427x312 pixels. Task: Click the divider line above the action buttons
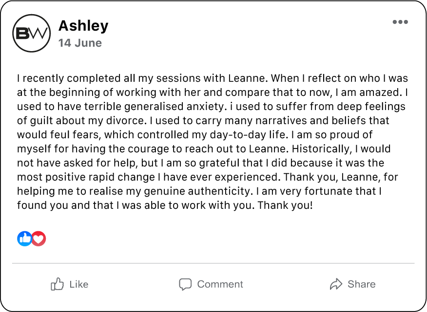[213, 263]
